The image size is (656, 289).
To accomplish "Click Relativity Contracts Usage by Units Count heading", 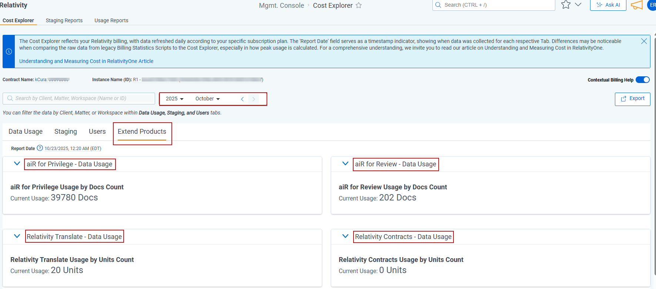I will (401, 260).
